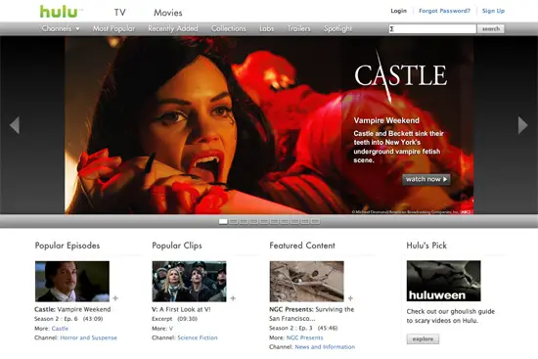
Task: Click watch now button for Castle
Action: [426, 179]
